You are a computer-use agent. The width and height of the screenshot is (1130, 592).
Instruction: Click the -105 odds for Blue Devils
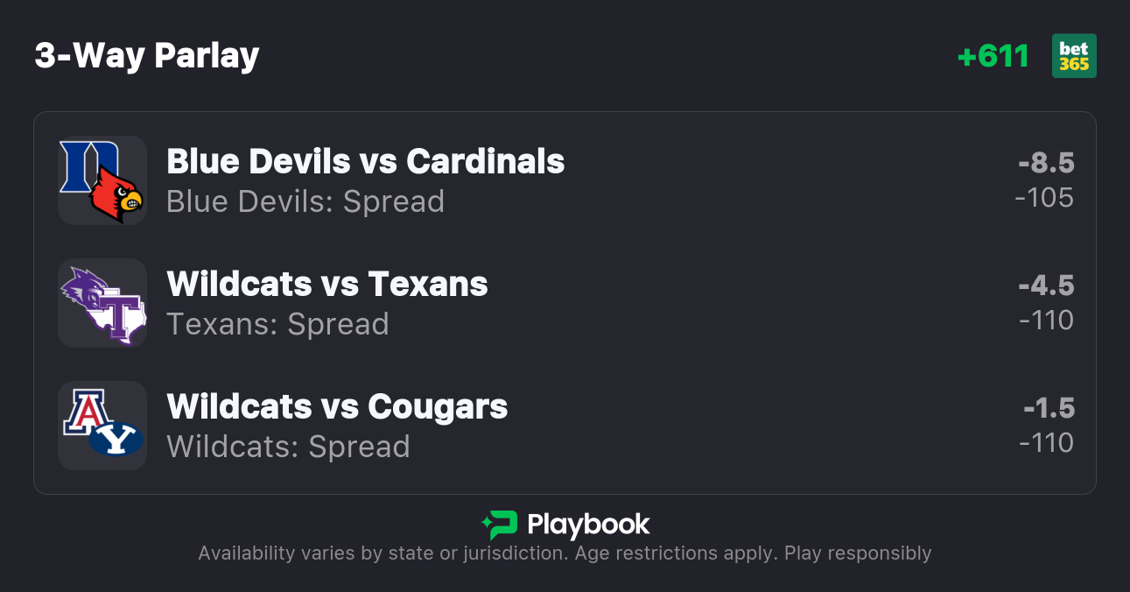[x=1044, y=198]
